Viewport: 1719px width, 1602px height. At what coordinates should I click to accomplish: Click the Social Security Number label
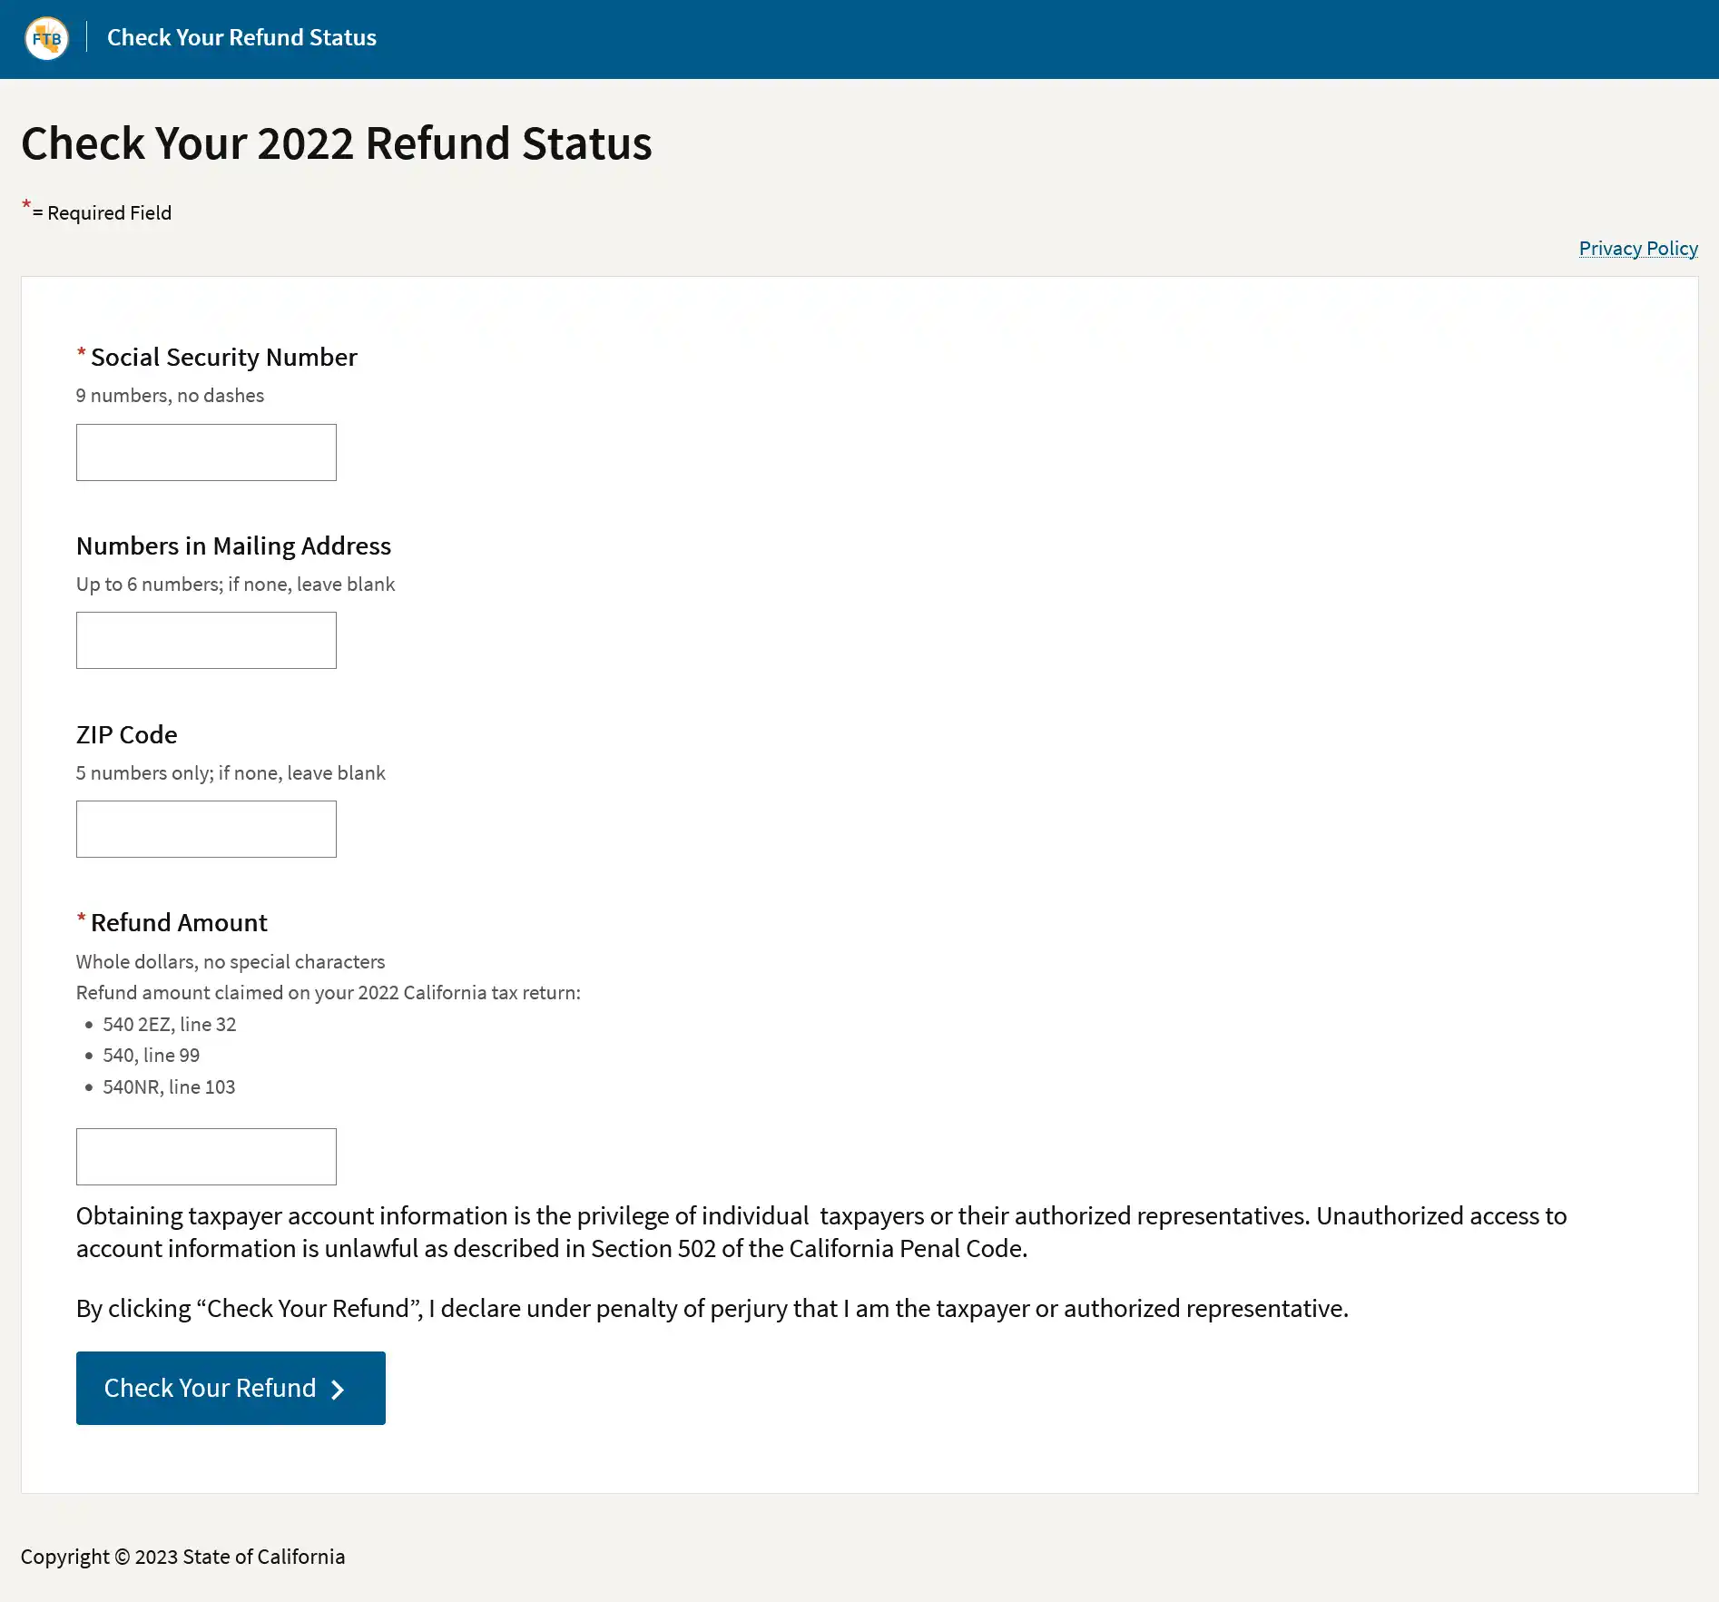coord(223,358)
